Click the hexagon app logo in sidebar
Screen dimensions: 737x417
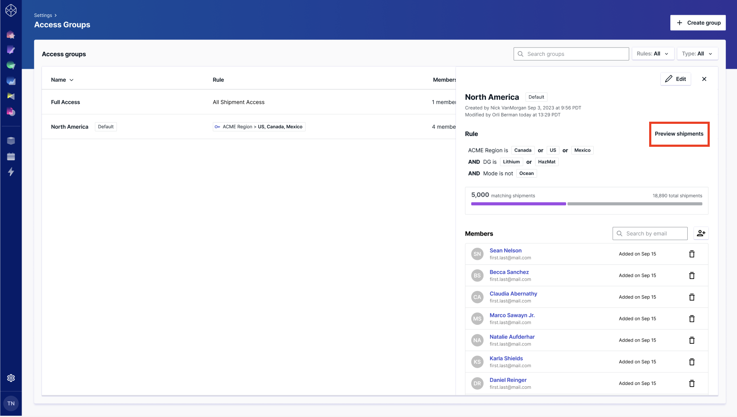[11, 10]
